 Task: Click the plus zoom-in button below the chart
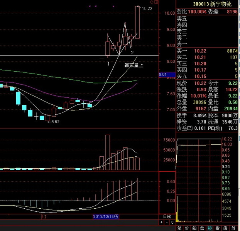(162, 223)
